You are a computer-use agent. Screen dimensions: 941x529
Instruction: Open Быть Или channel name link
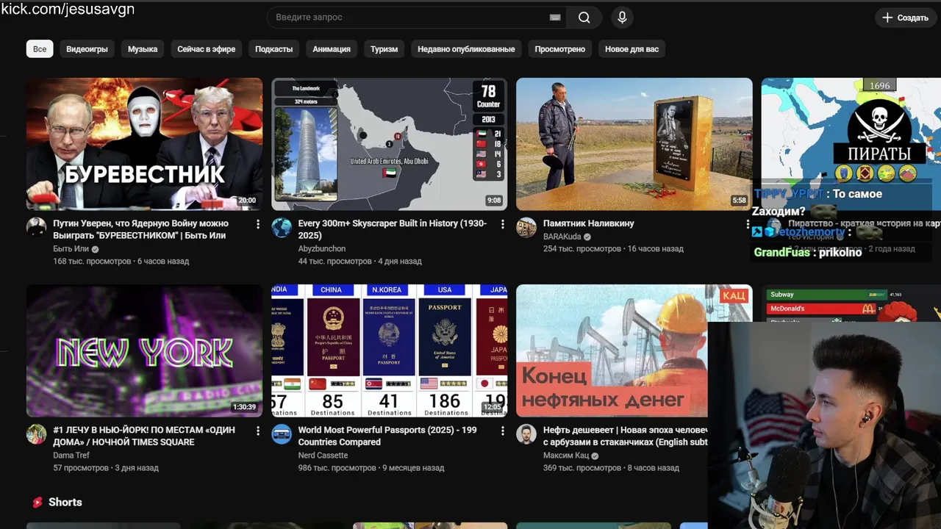(71, 249)
